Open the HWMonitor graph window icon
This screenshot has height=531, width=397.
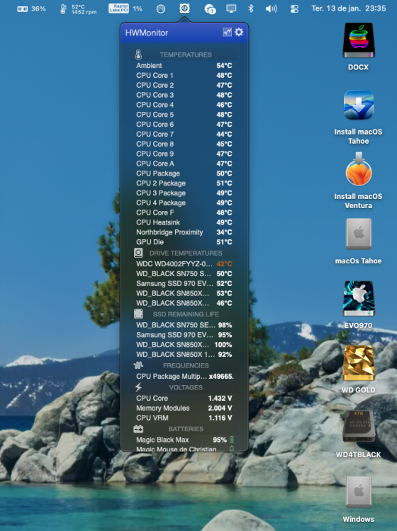[x=227, y=32]
